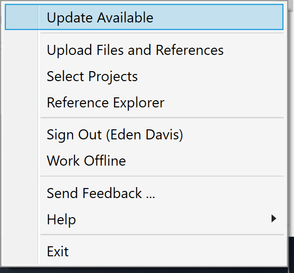Screen dimensions: 294x273
Task: Click the Help submenu arrow
Action: (274, 219)
